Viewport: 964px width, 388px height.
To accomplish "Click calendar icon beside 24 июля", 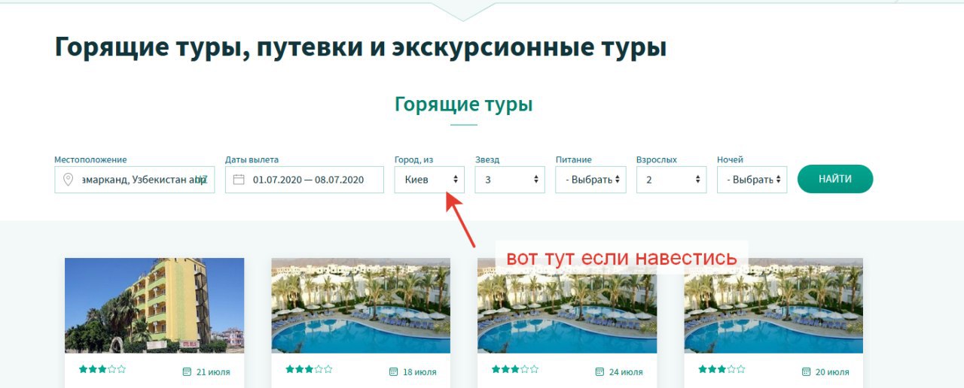I will click(x=599, y=371).
